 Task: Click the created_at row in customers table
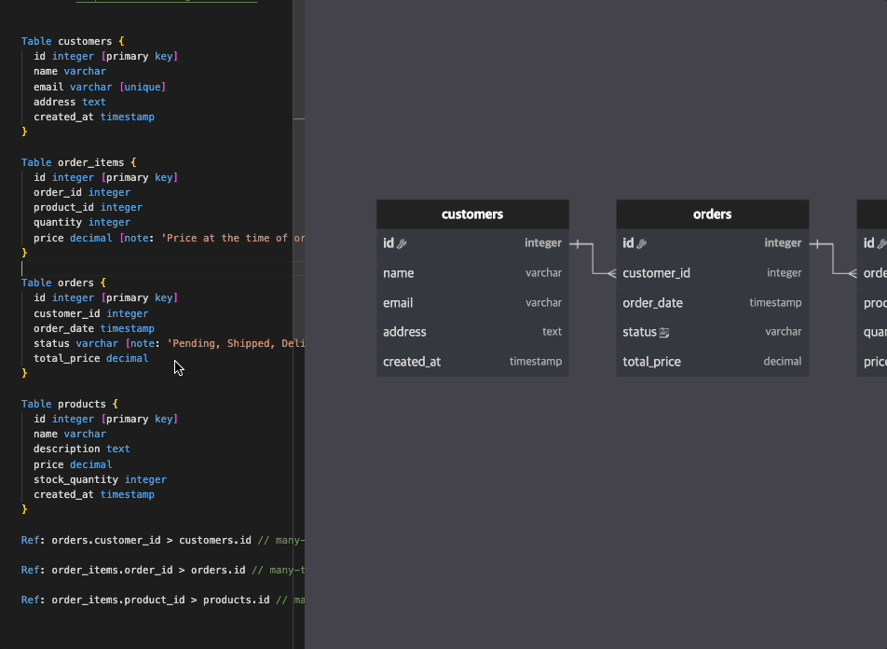coord(471,362)
